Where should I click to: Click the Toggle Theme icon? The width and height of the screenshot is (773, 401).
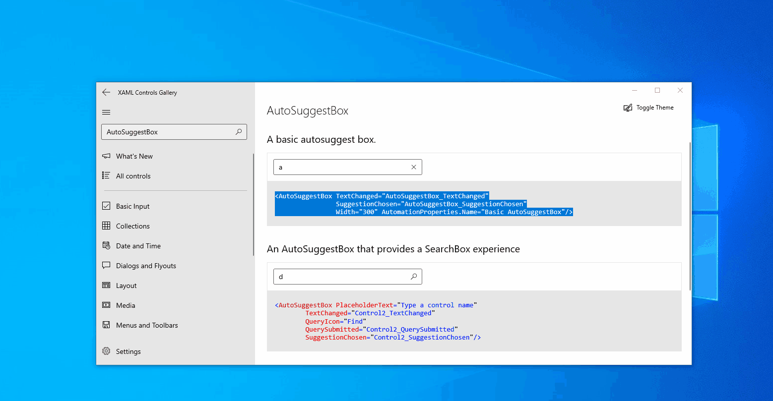[628, 108]
